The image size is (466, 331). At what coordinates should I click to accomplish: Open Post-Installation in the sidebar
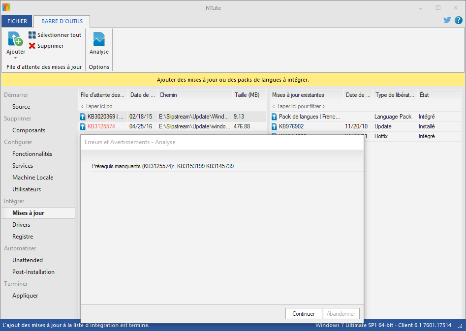coord(33,272)
